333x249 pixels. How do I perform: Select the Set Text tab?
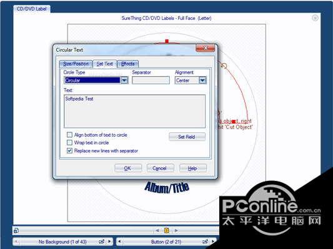point(105,64)
